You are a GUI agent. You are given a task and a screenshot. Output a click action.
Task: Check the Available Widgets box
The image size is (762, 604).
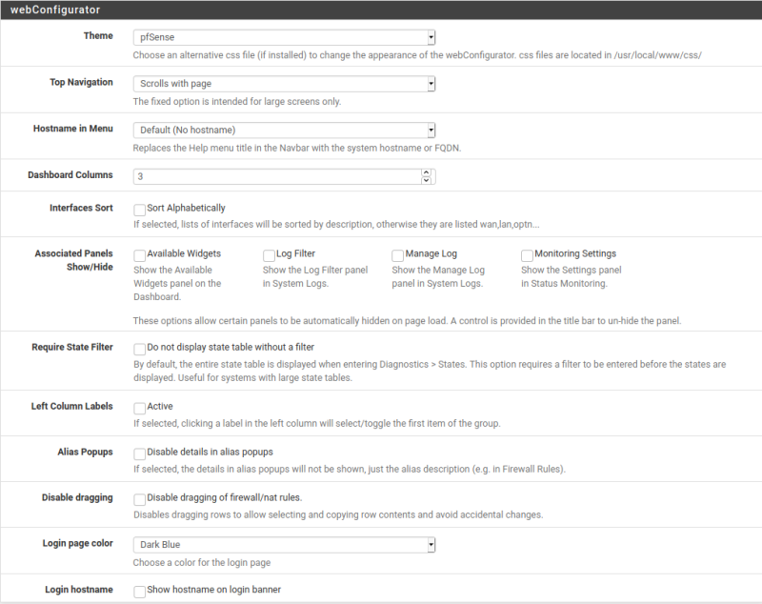point(139,255)
